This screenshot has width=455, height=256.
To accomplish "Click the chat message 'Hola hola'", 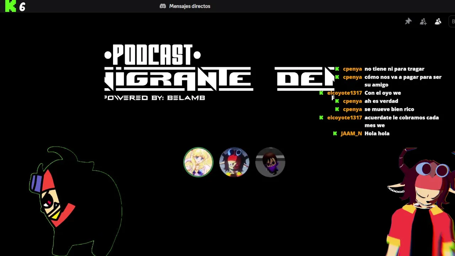I will (x=377, y=133).
